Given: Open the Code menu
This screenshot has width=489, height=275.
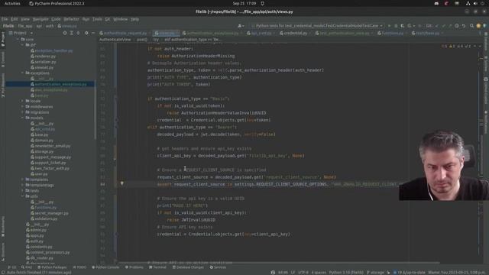Looking at the screenshot, I should point(56,19).
